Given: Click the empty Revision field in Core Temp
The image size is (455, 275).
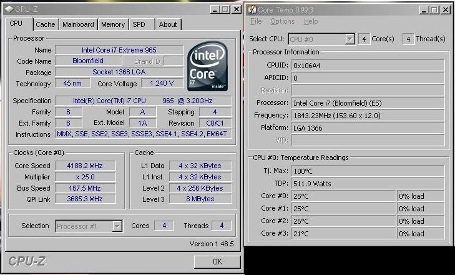Looking at the screenshot, I should click(x=368, y=91).
